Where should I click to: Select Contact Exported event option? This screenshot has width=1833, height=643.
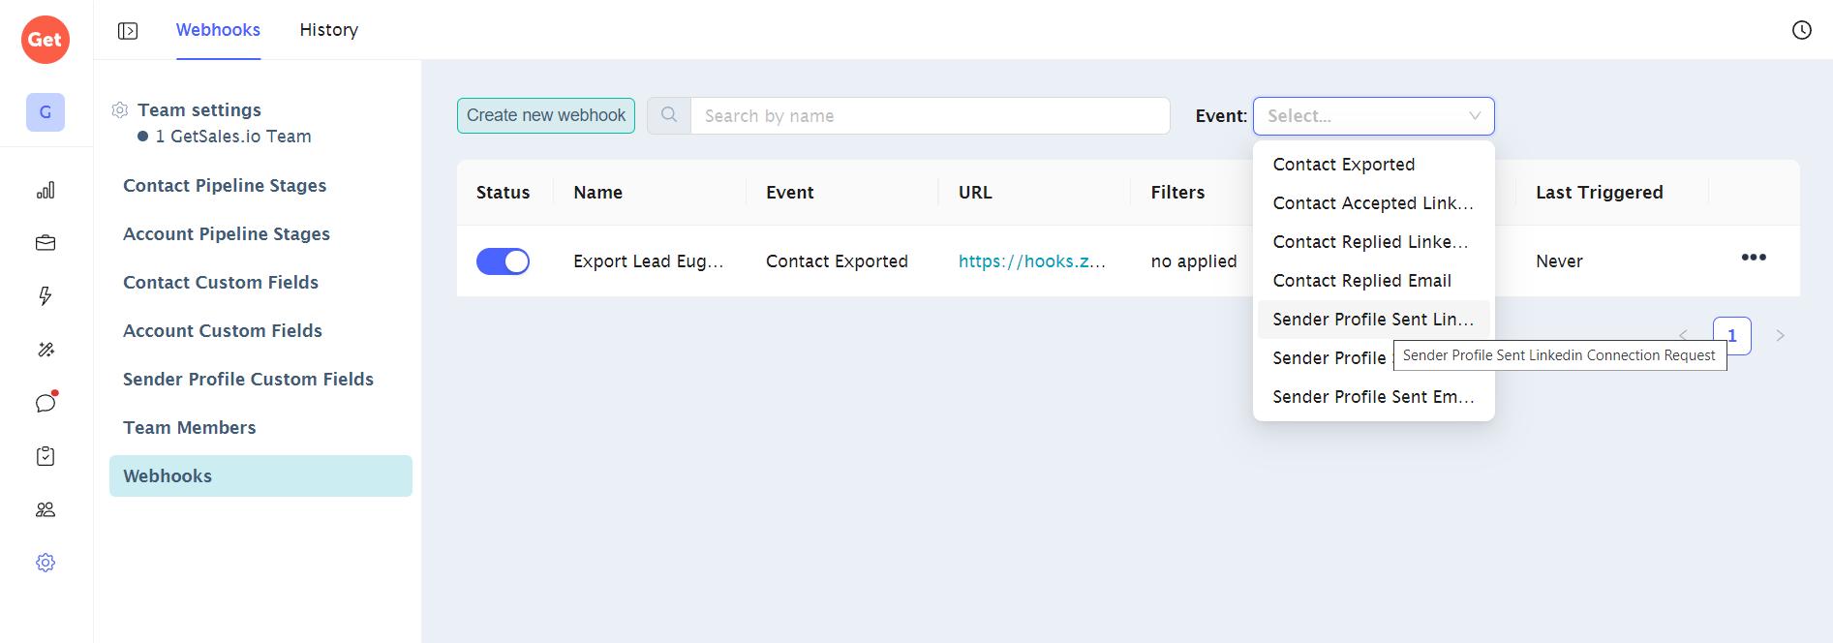pos(1343,165)
